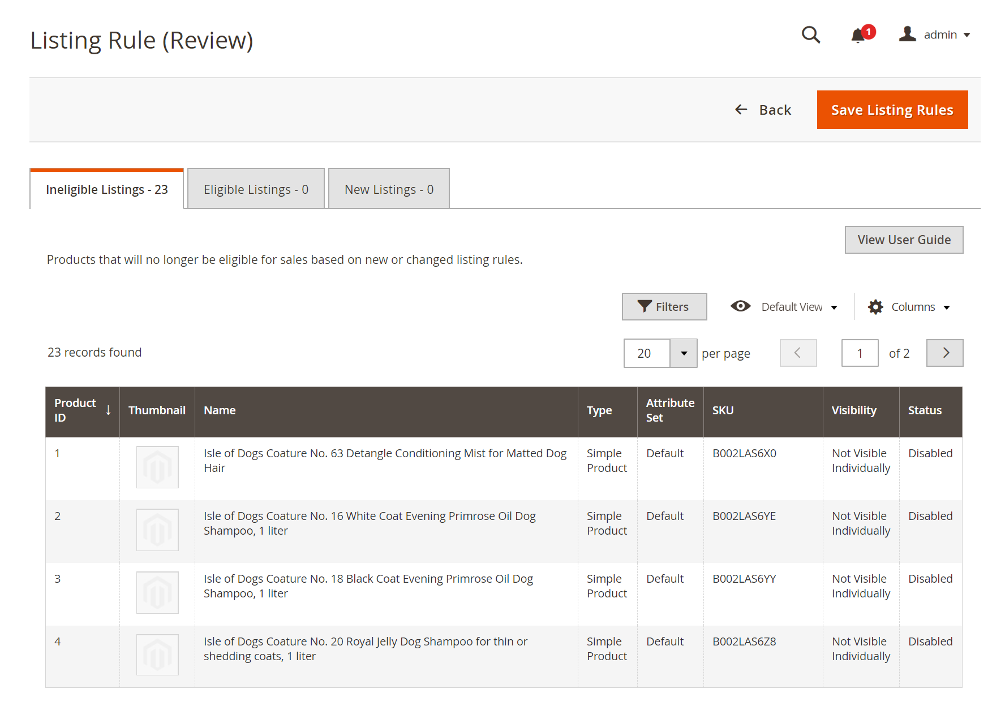The height and width of the screenshot is (724, 1005).
Task: Go Back with the arrow button
Action: tap(762, 110)
